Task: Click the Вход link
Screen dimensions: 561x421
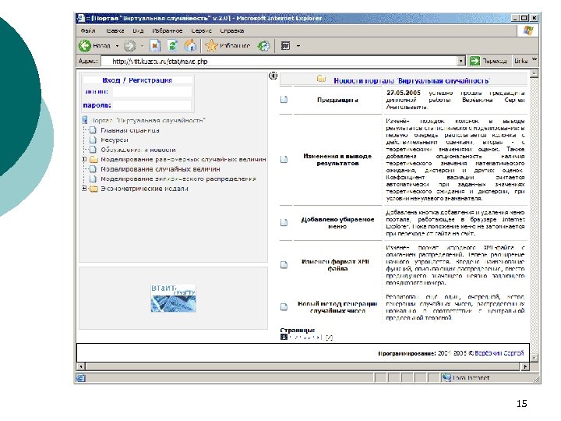Action: tap(111, 80)
